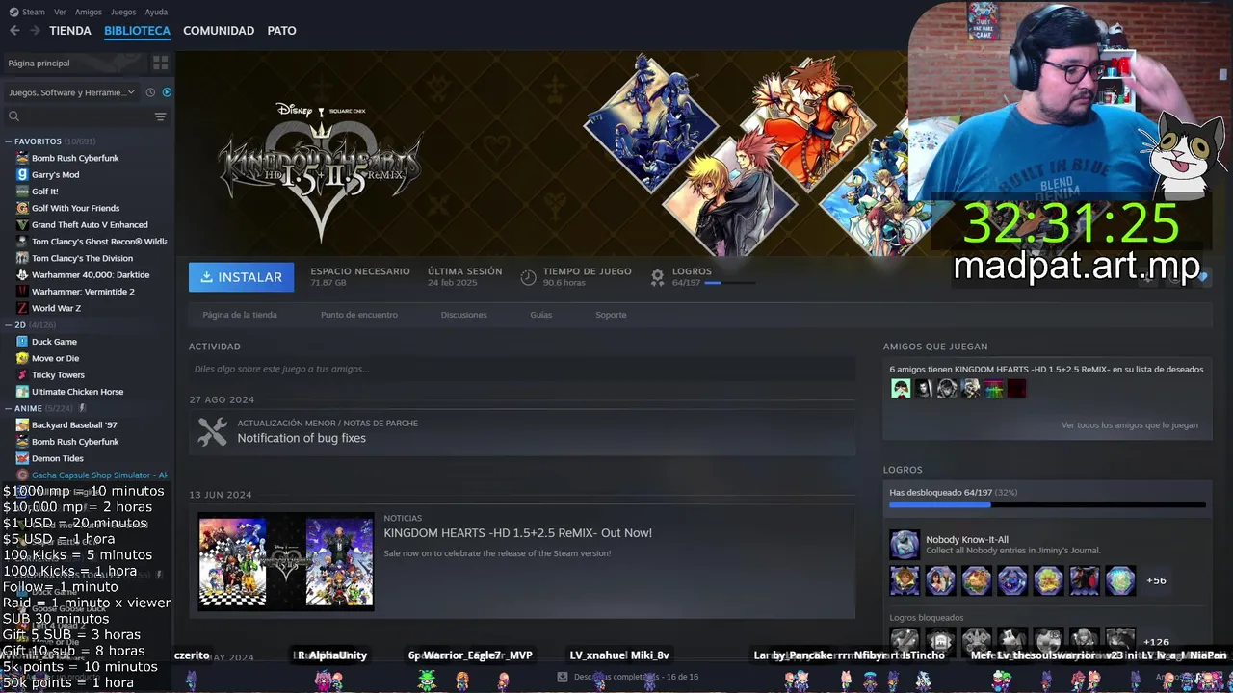Select Warhammer: Vermintide 2
Image resolution: width=1233 pixels, height=693 pixels.
83,292
